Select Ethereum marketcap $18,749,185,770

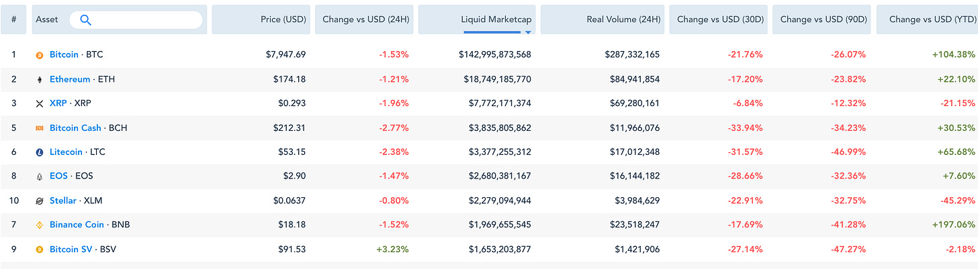[498, 79]
